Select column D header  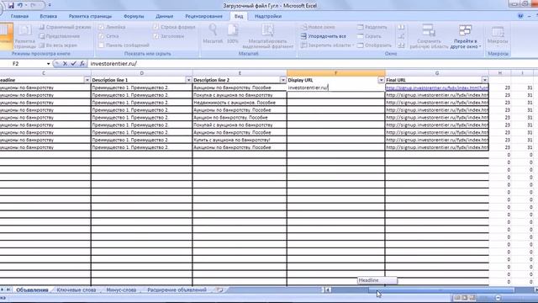tap(142, 73)
